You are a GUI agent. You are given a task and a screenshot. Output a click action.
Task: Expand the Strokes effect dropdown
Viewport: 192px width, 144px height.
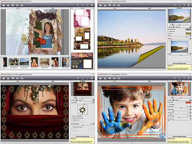point(190,100)
